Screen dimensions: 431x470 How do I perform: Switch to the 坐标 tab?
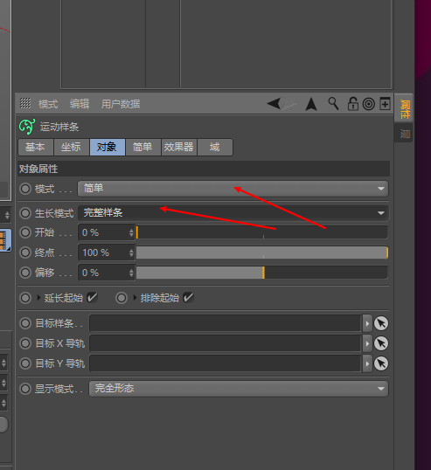click(x=71, y=147)
